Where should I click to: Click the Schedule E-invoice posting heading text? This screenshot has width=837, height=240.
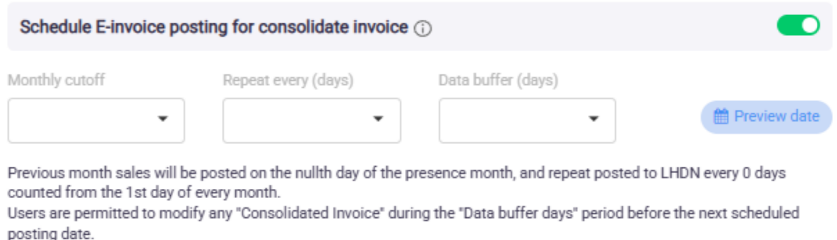(x=214, y=27)
